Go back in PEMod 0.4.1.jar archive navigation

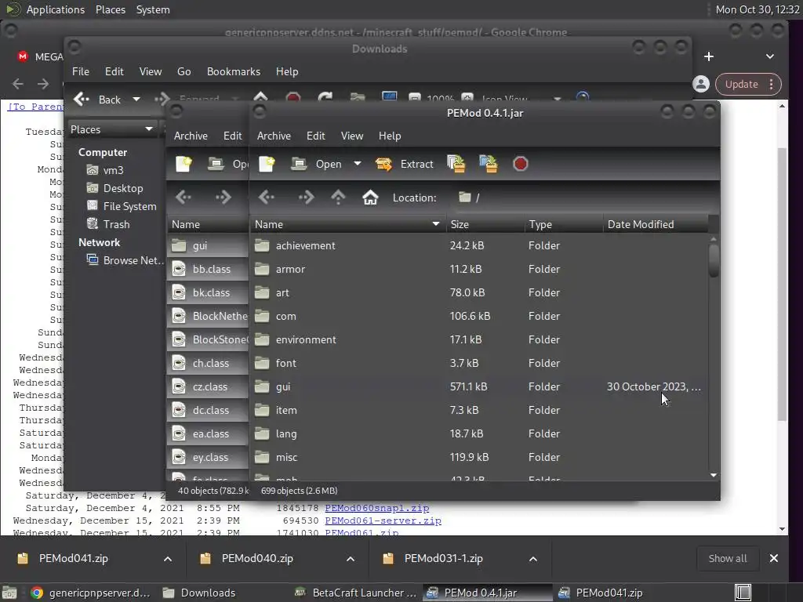pyautogui.click(x=267, y=198)
